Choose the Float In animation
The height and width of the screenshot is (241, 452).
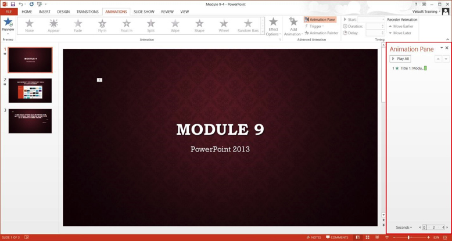point(127,26)
